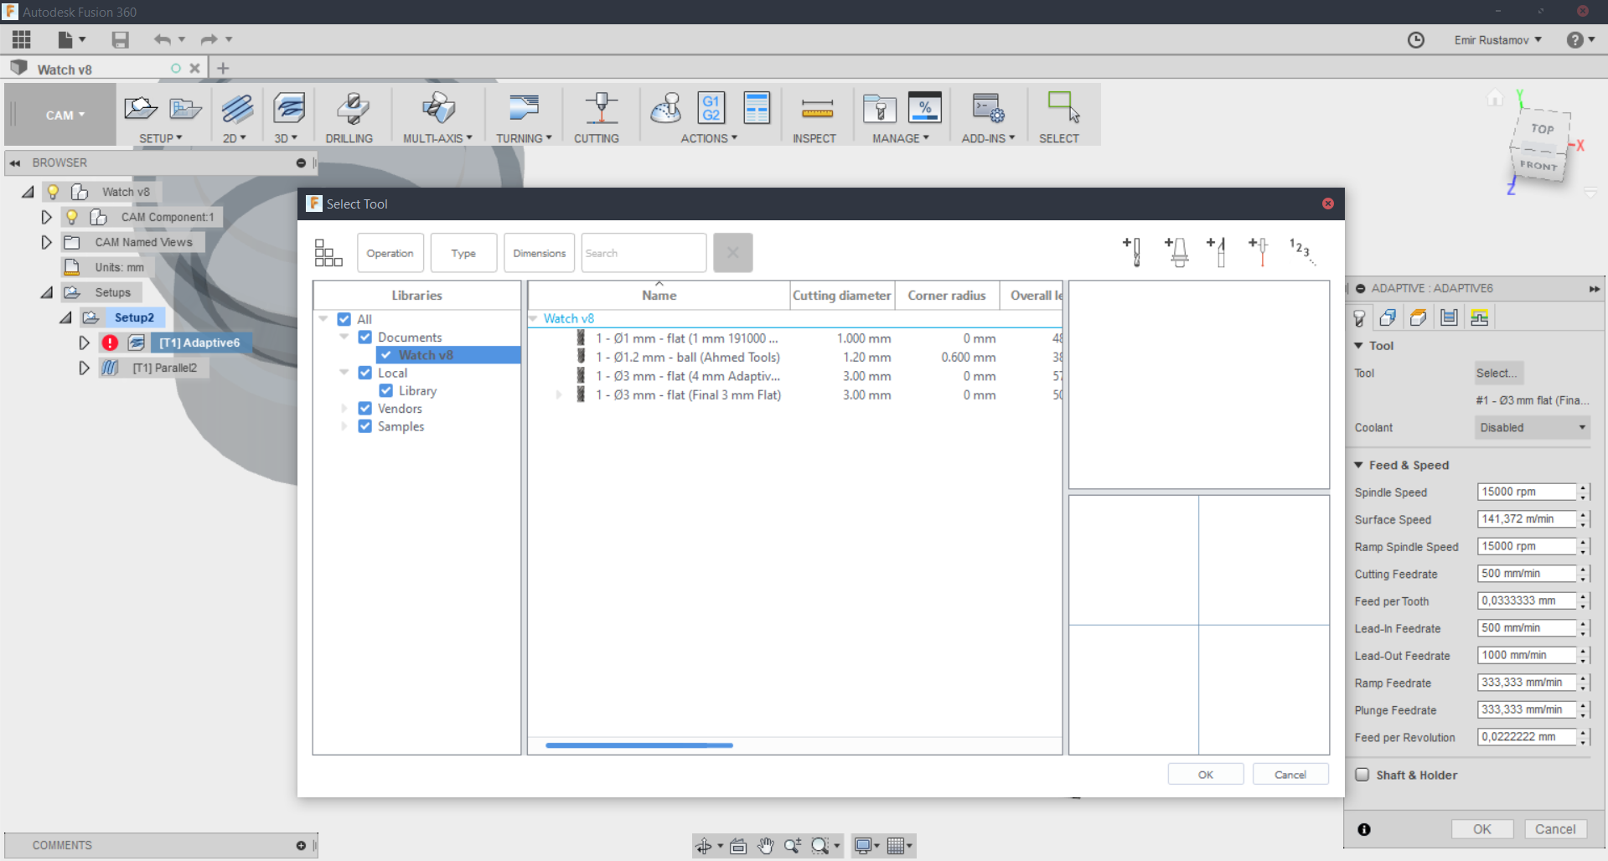The width and height of the screenshot is (1608, 861).
Task: Open the Passes tab in Adaptive panel
Action: pos(1449,317)
